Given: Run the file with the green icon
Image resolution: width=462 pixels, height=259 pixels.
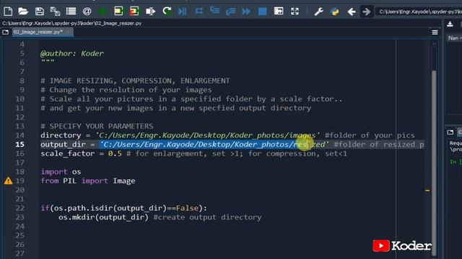Looking at the screenshot, I should pyautogui.click(x=103, y=12).
